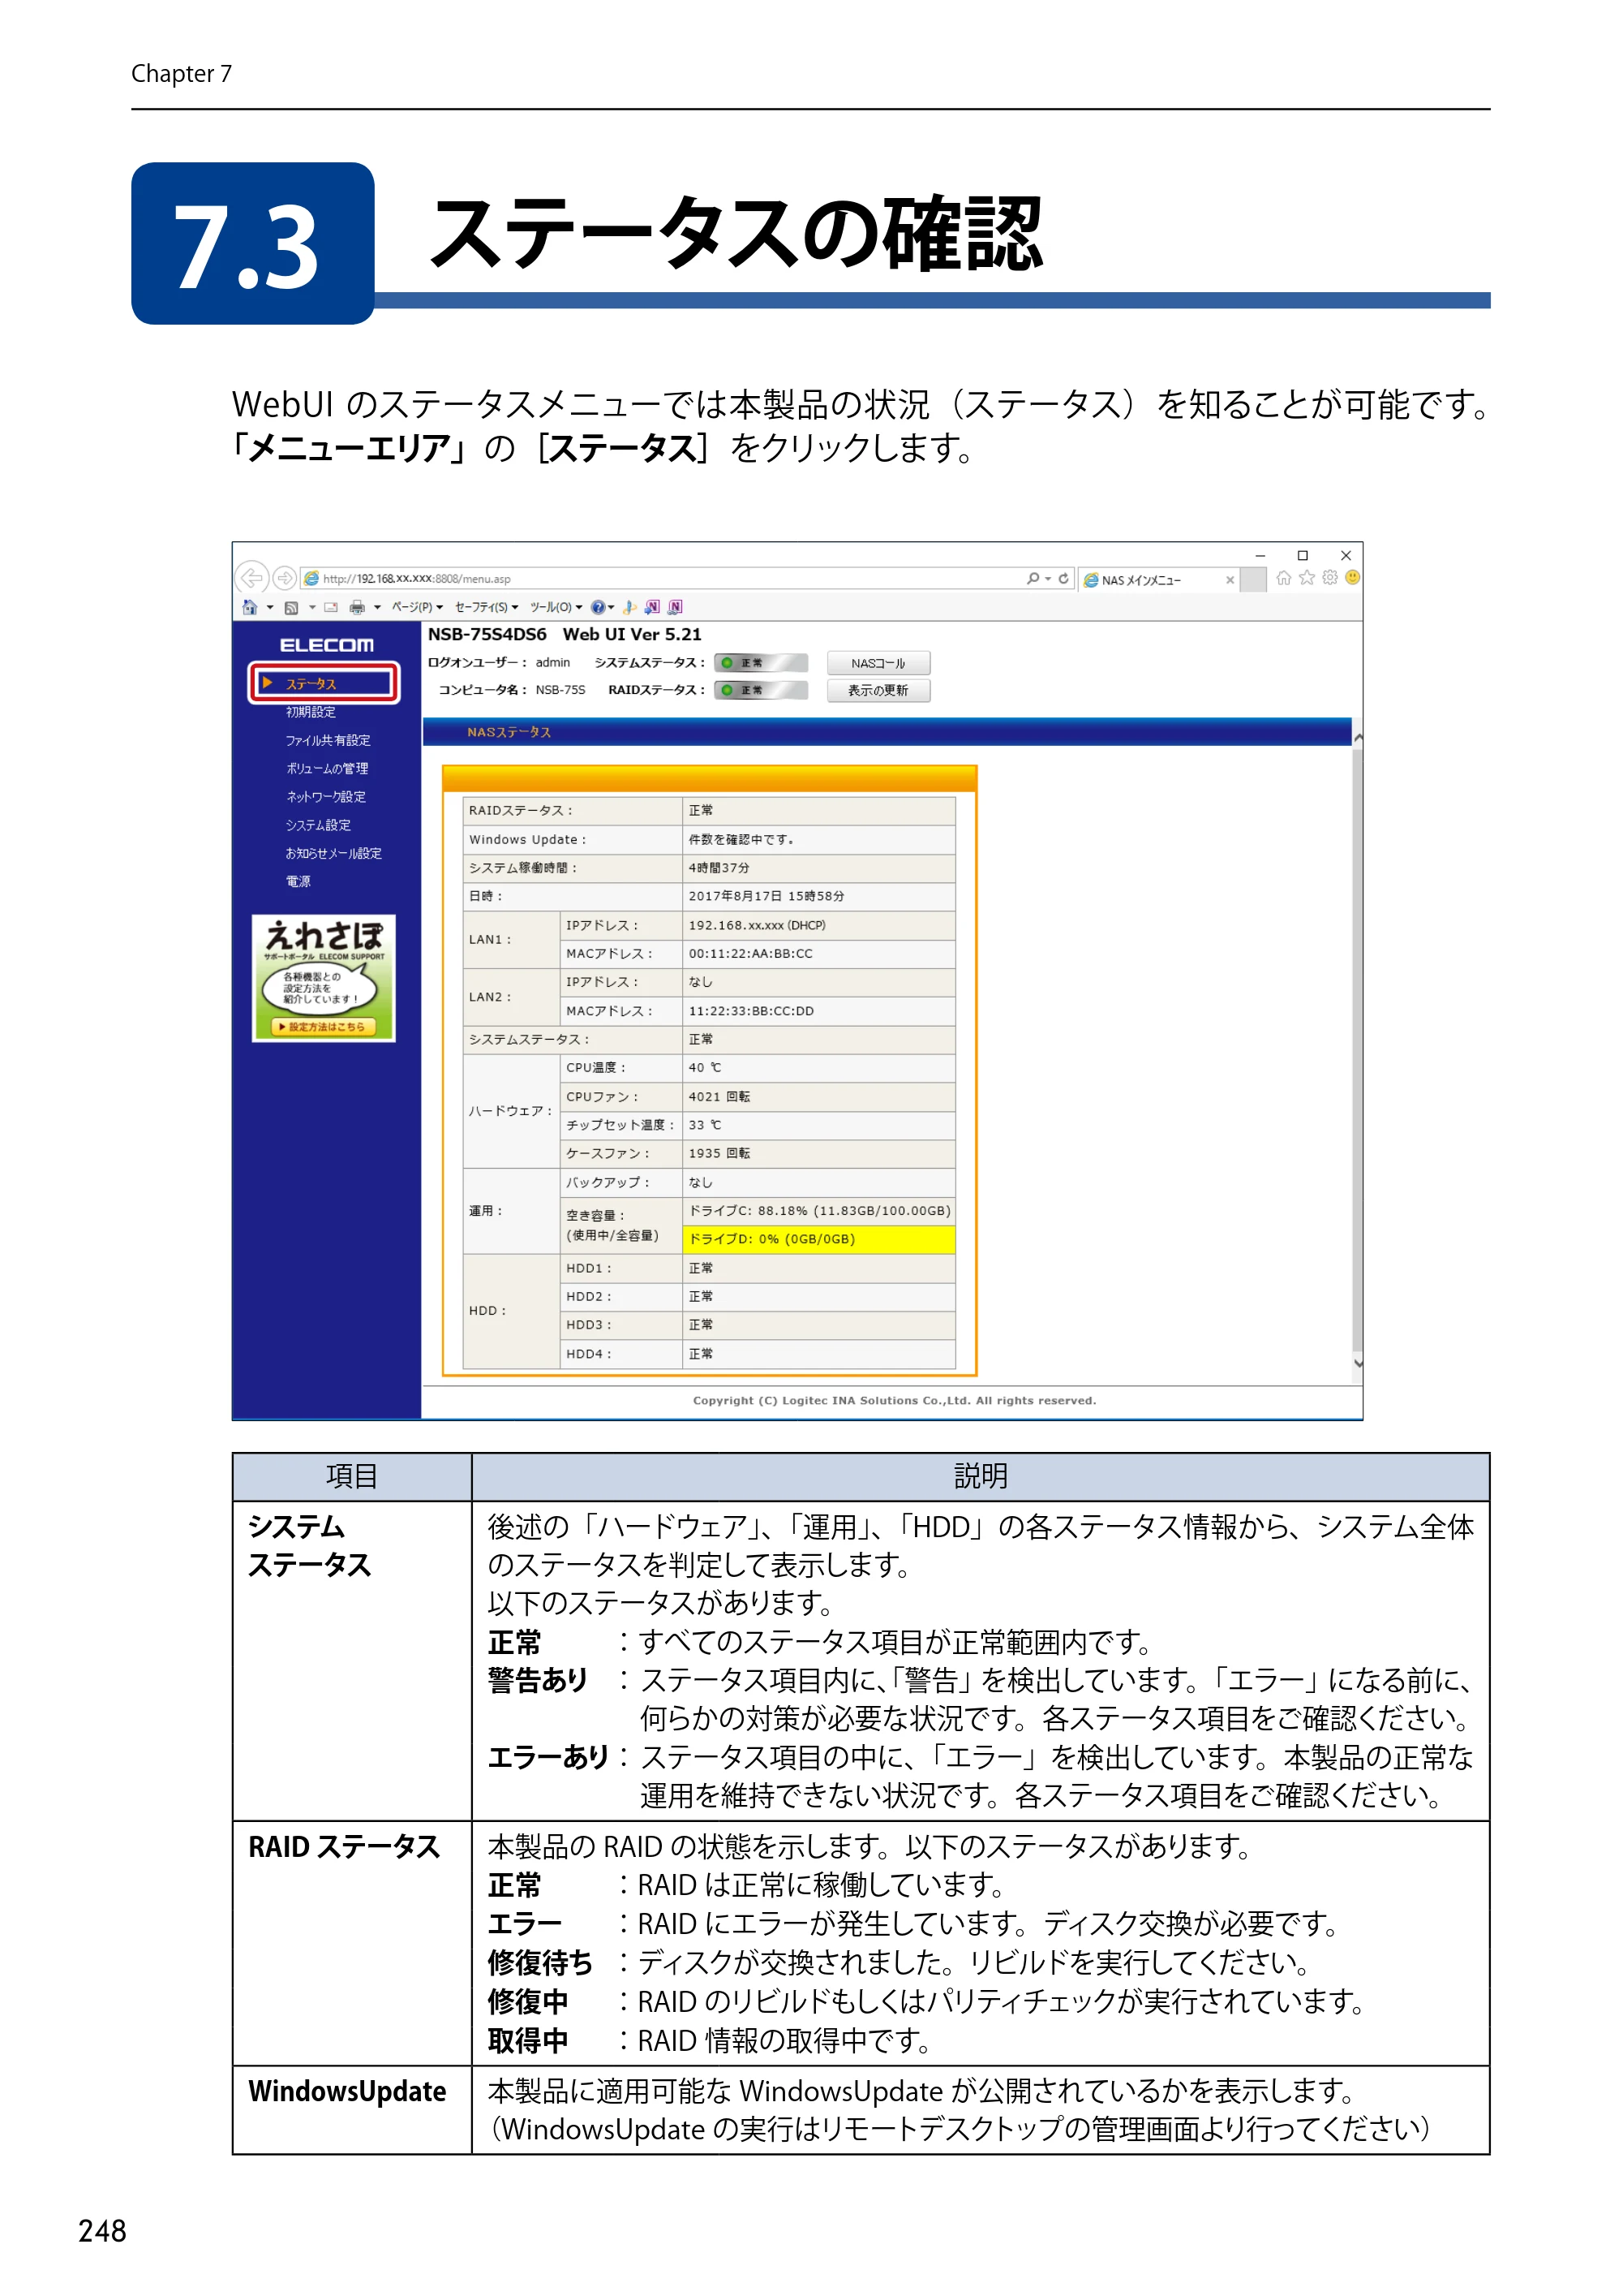
Task: Click the OneNote linked notes icon at toolbar end
Action: pos(676,607)
